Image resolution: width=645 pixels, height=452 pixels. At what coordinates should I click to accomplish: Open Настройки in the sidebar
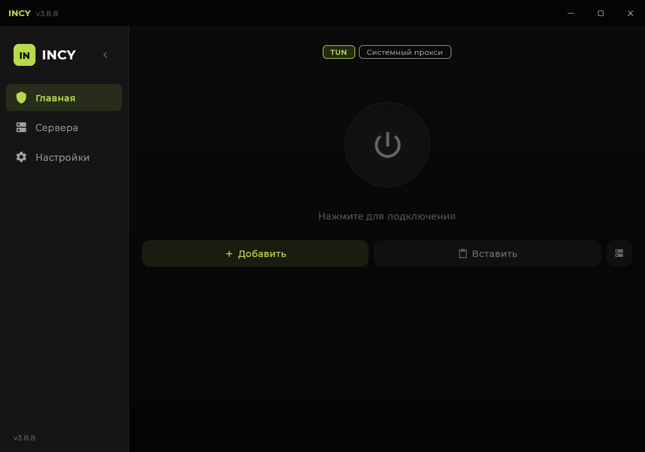[x=64, y=158]
